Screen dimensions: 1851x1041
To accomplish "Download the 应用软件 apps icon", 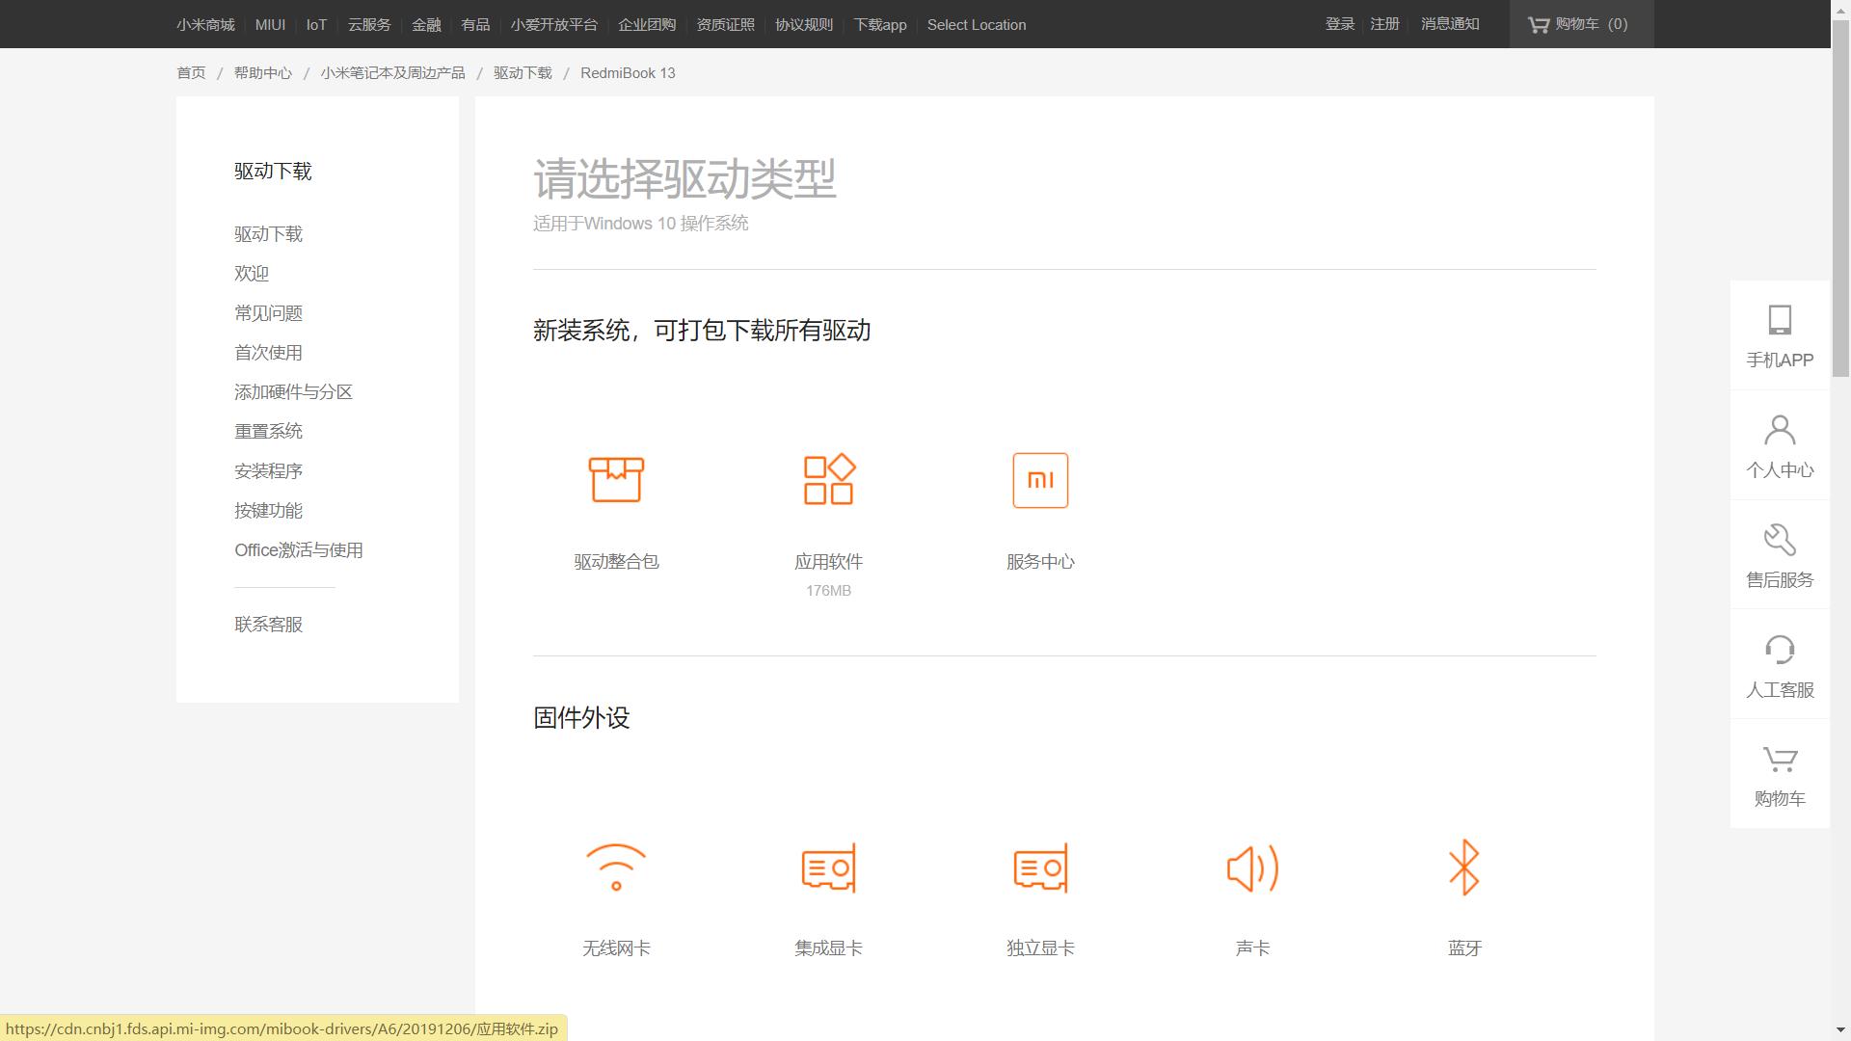I will tap(828, 480).
